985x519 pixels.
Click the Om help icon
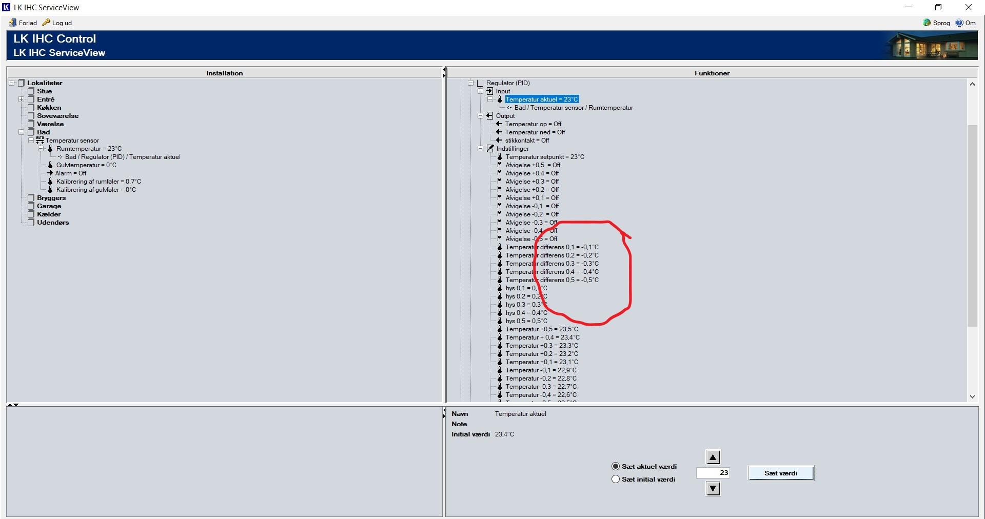(x=959, y=23)
